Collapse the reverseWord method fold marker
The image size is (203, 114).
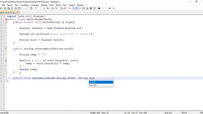click(x=6, y=49)
